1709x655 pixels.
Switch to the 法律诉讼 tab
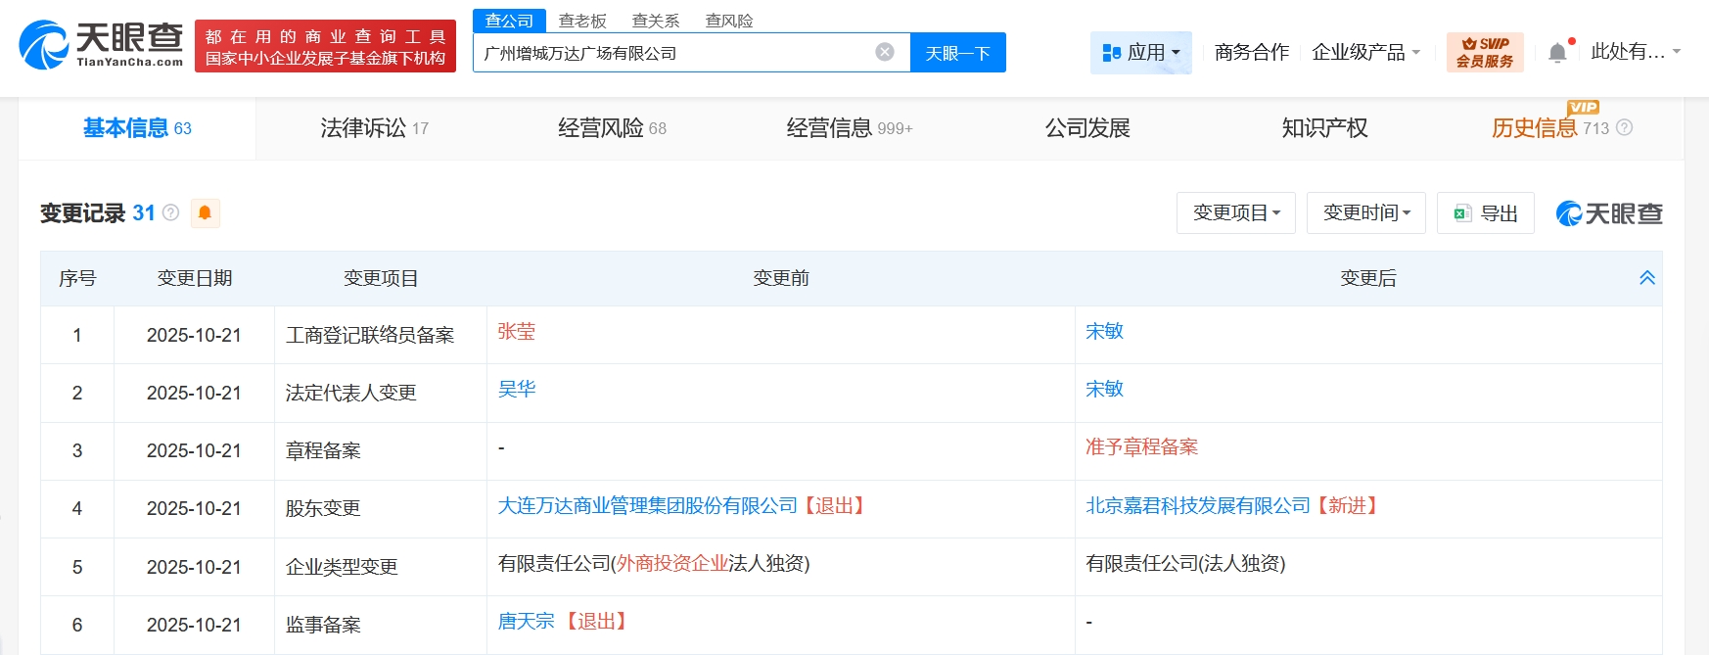point(374,128)
